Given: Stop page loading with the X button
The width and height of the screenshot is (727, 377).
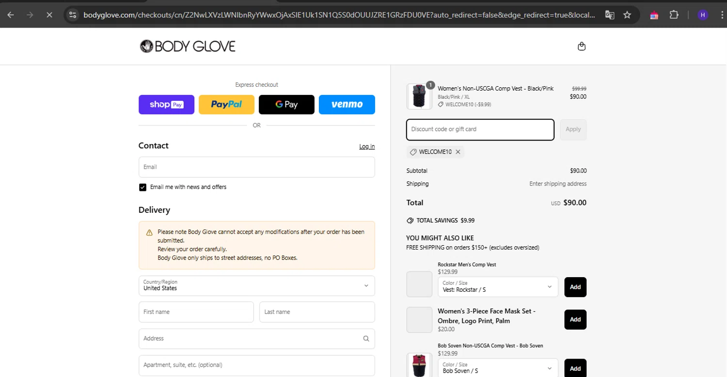Looking at the screenshot, I should coord(49,15).
